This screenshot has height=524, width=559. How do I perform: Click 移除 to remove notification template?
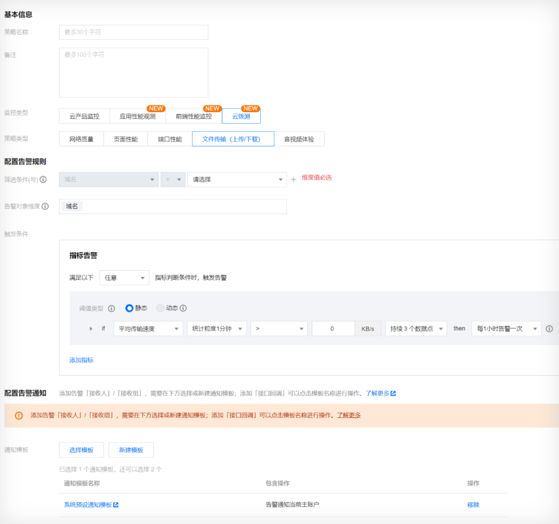[x=473, y=505]
